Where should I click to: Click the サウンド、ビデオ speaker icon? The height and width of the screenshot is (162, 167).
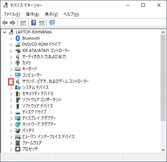17,81
